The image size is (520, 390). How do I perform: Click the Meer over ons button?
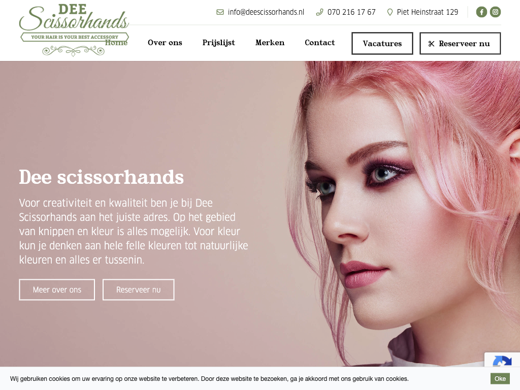[57, 289]
